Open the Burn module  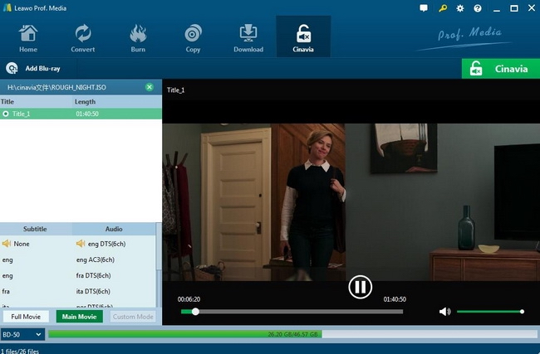point(138,38)
